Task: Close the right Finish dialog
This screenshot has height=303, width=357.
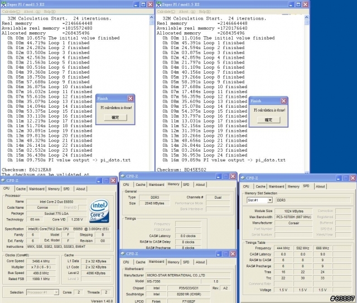Action: coord(284,100)
